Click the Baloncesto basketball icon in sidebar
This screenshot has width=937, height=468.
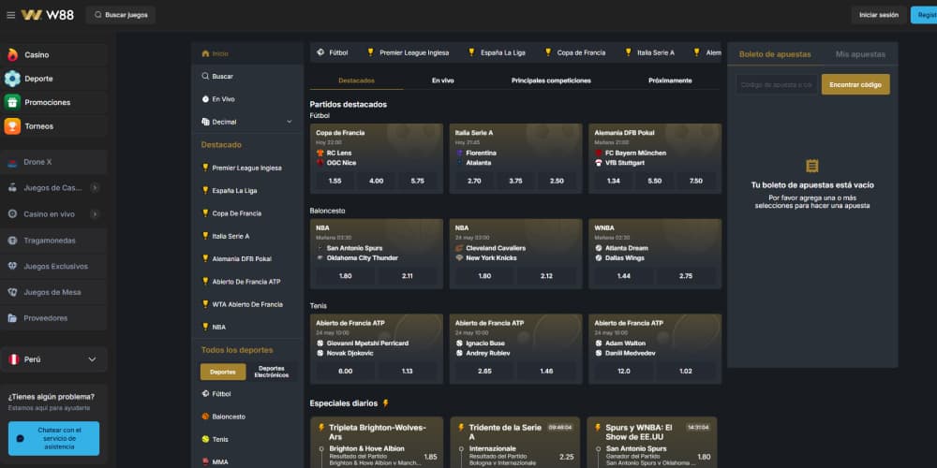click(205, 417)
